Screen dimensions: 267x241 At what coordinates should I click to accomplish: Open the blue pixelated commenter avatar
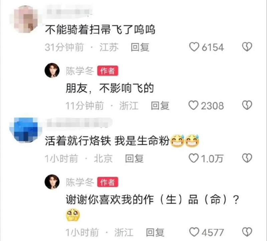click(26, 130)
